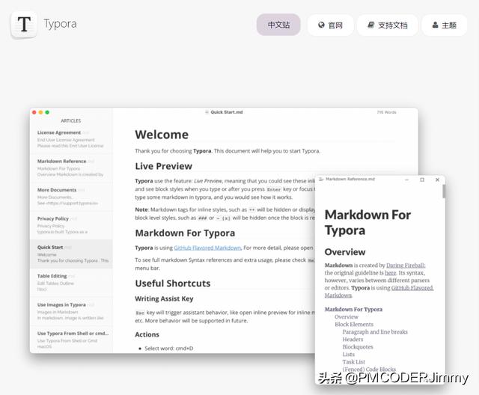Click the 'Select word: cmd+D' list item
Image resolution: width=479 pixels, height=395 pixels.
pos(168,349)
